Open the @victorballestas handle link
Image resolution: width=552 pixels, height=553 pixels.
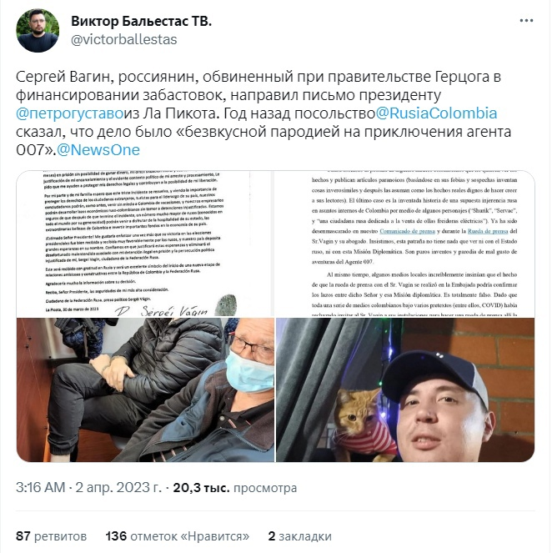point(124,39)
